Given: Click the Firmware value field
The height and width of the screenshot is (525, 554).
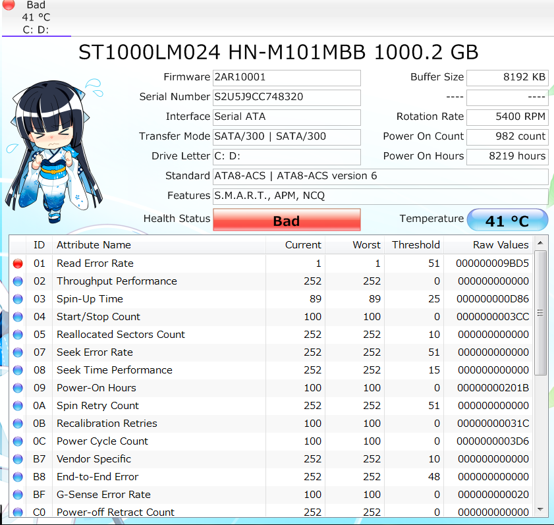Looking at the screenshot, I should (x=287, y=78).
